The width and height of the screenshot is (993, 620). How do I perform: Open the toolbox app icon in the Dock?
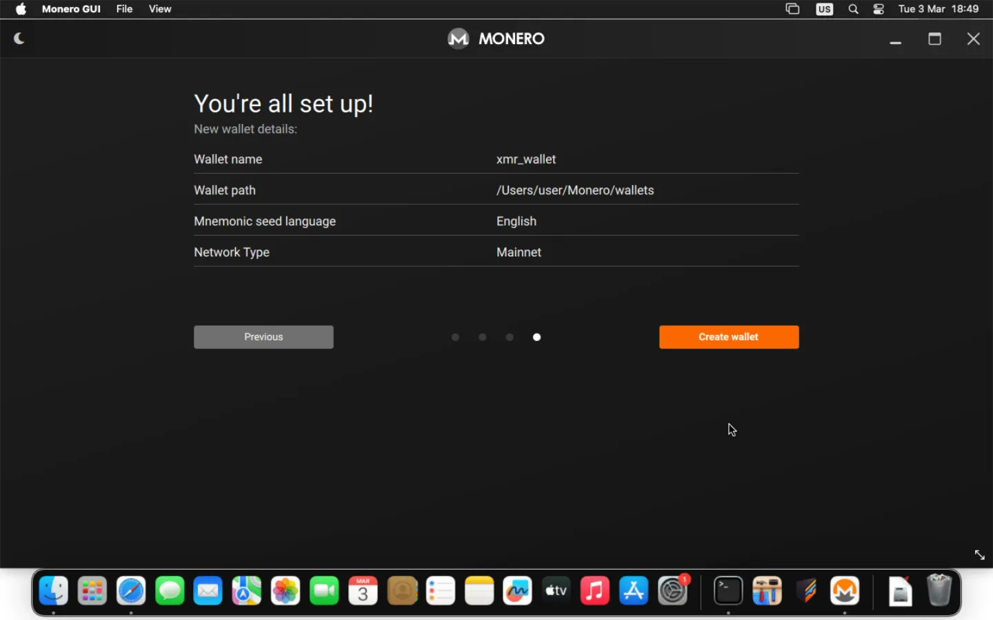pyautogui.click(x=767, y=591)
